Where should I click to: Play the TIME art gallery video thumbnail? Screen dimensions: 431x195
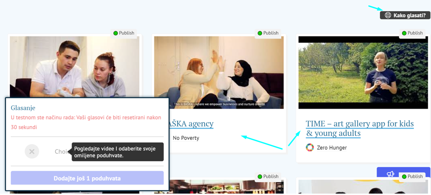(363, 73)
